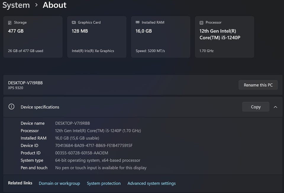
Task: Click the breadcrumb chevron between System and About
Action: tap(36, 5)
